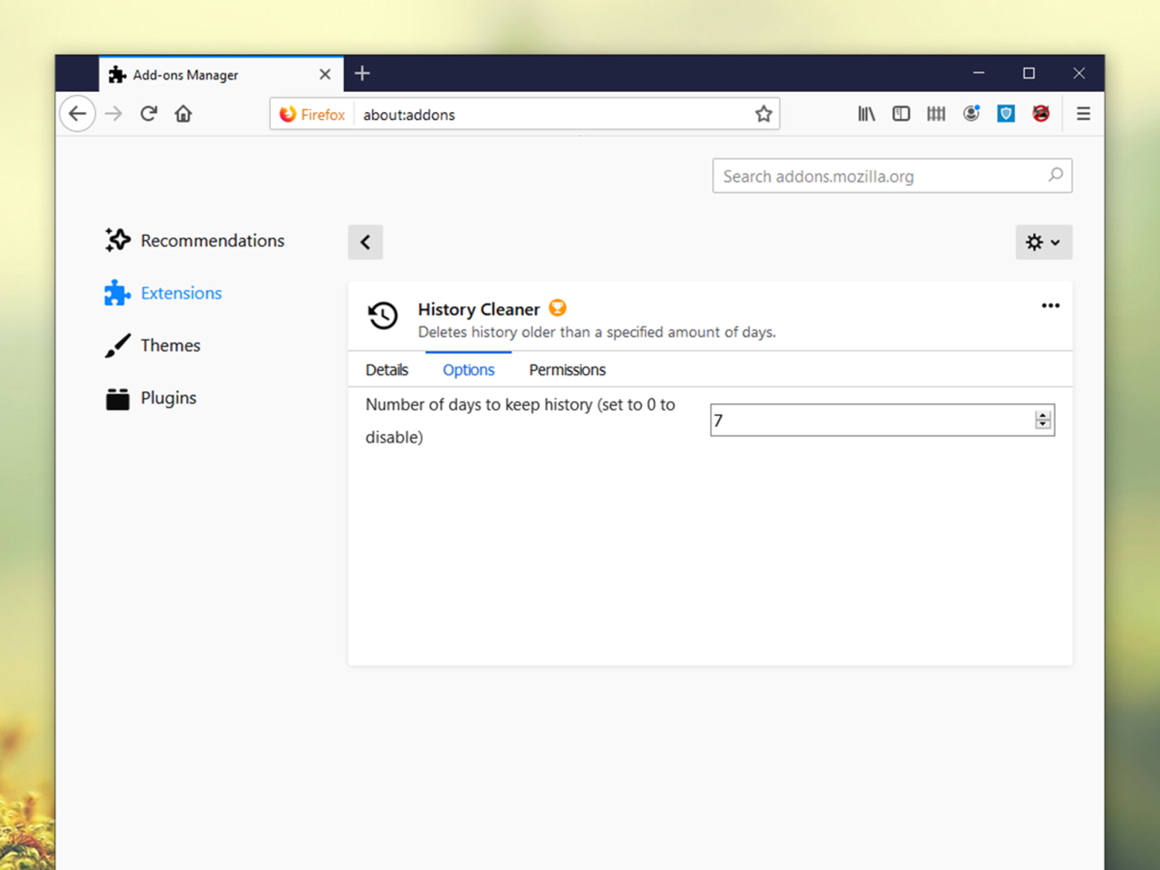Increase days value with stepper arrows

point(1042,415)
